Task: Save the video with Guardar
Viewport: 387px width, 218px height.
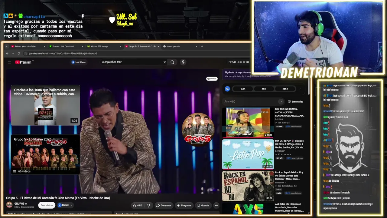Action: (x=203, y=205)
